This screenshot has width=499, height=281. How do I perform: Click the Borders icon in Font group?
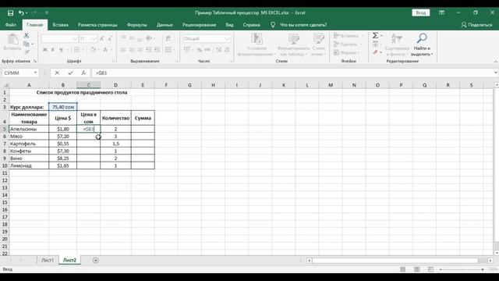coord(76,50)
